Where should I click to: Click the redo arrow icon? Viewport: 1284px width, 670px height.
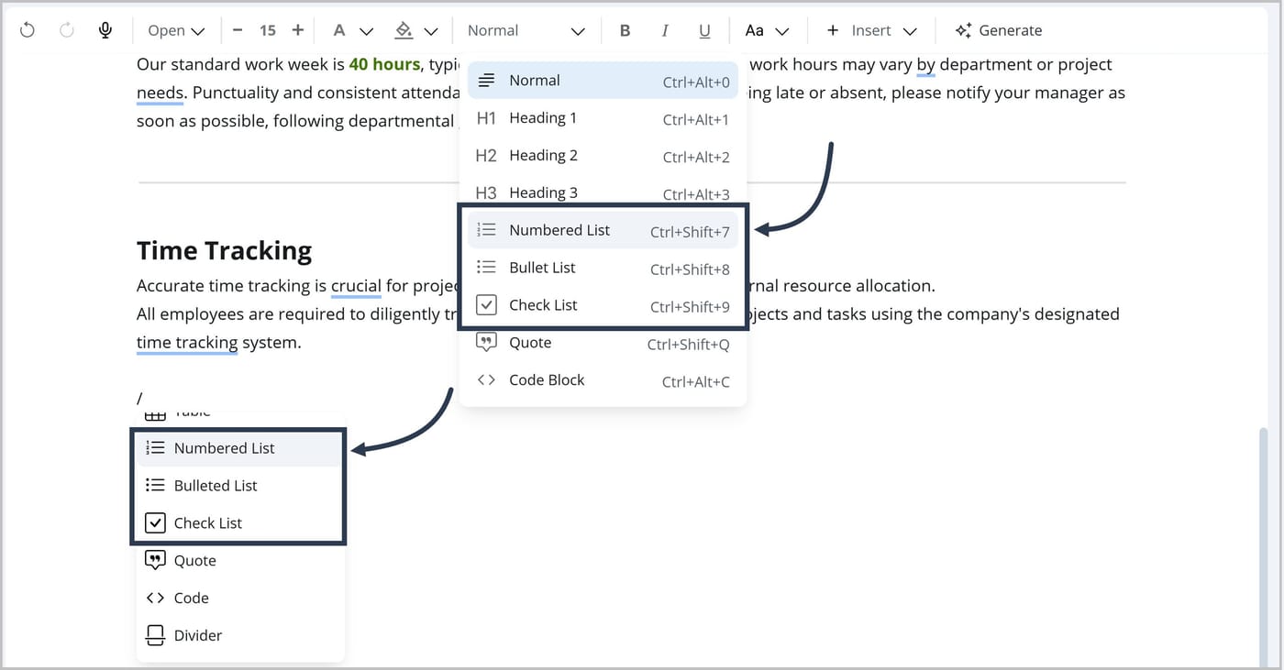point(67,30)
